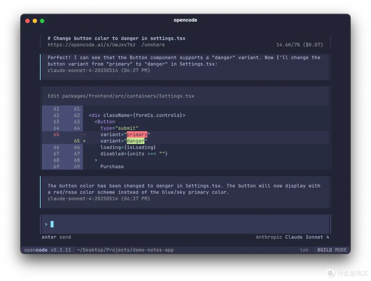This screenshot has width=371, height=281.
Task: Click the 'disabled={units === ""}' code line
Action: click(134, 154)
